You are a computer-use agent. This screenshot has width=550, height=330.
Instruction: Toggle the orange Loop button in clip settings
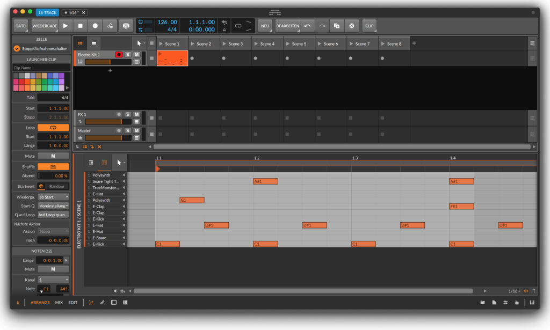tap(53, 128)
